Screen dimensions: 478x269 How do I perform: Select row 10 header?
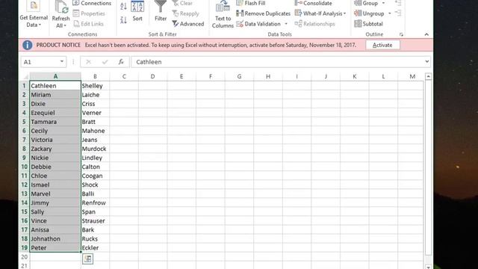tap(25, 167)
